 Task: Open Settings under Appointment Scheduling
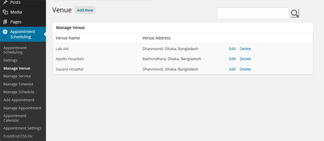[10, 60]
